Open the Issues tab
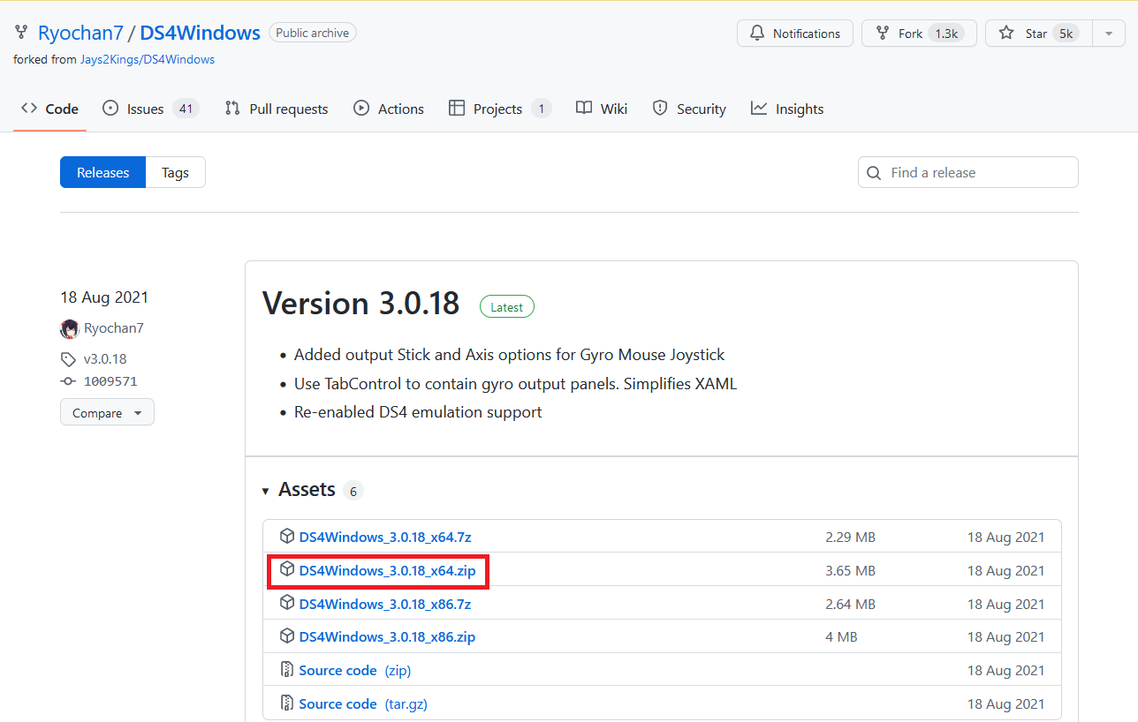Image resolution: width=1138 pixels, height=722 pixels. coord(150,109)
